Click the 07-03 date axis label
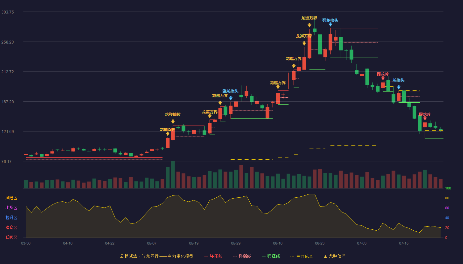The width and height of the screenshot is (463, 264). coord(362,243)
